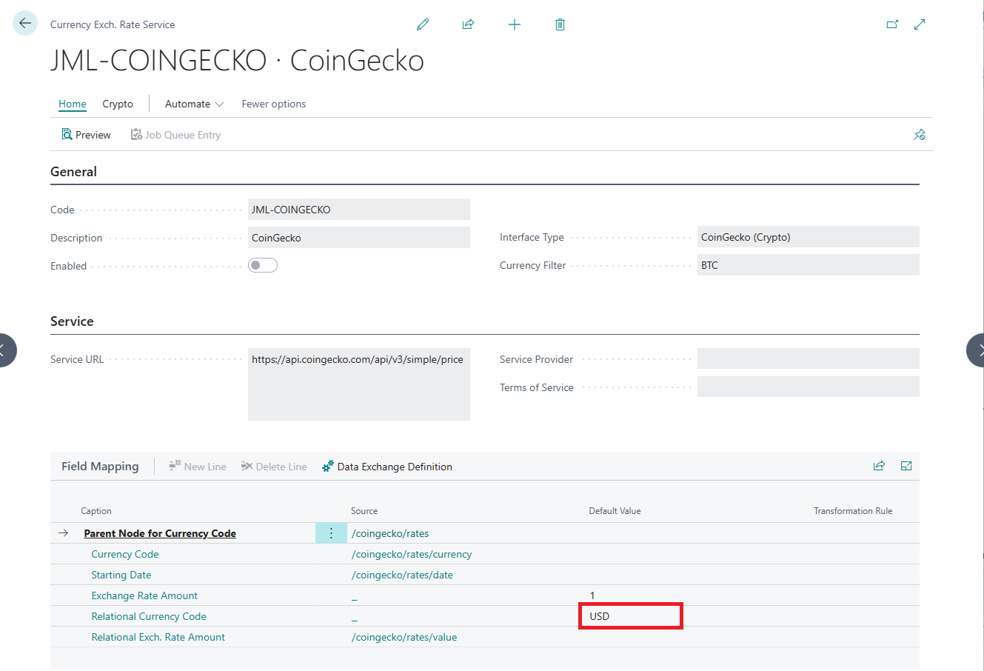Screen dimensions: 984x671
Task: Open Data Exchange Definition
Action: (386, 467)
